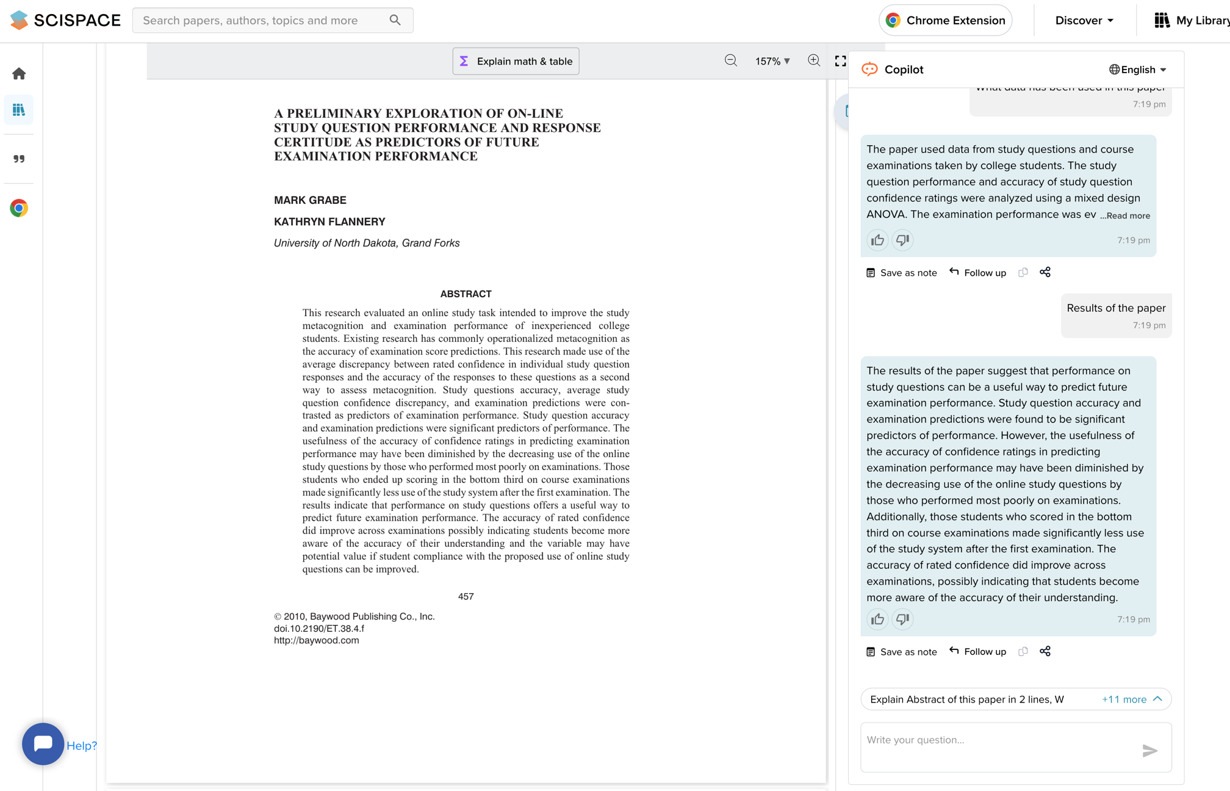Follow up on the data answer
The width and height of the screenshot is (1230, 791).
(x=977, y=273)
